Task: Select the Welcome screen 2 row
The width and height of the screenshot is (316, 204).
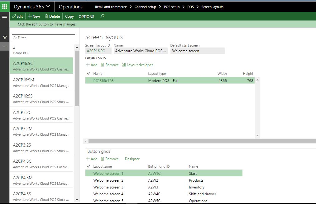Action: click(164, 180)
